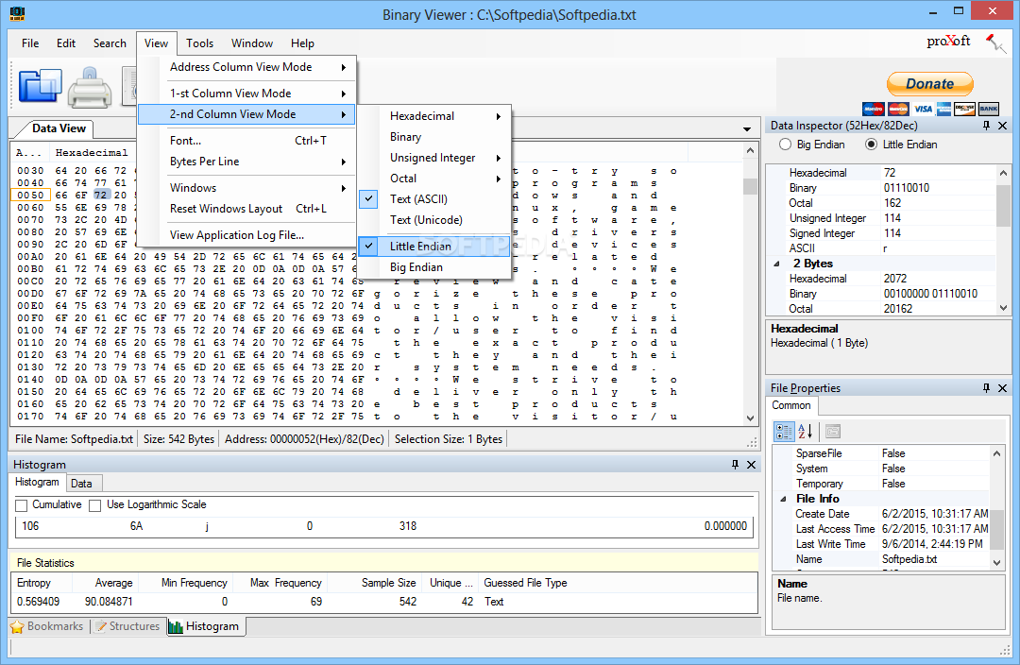Collapse the 2 Bytes group in Data Inspector
Image resolution: width=1020 pixels, height=665 pixels.
[x=776, y=264]
